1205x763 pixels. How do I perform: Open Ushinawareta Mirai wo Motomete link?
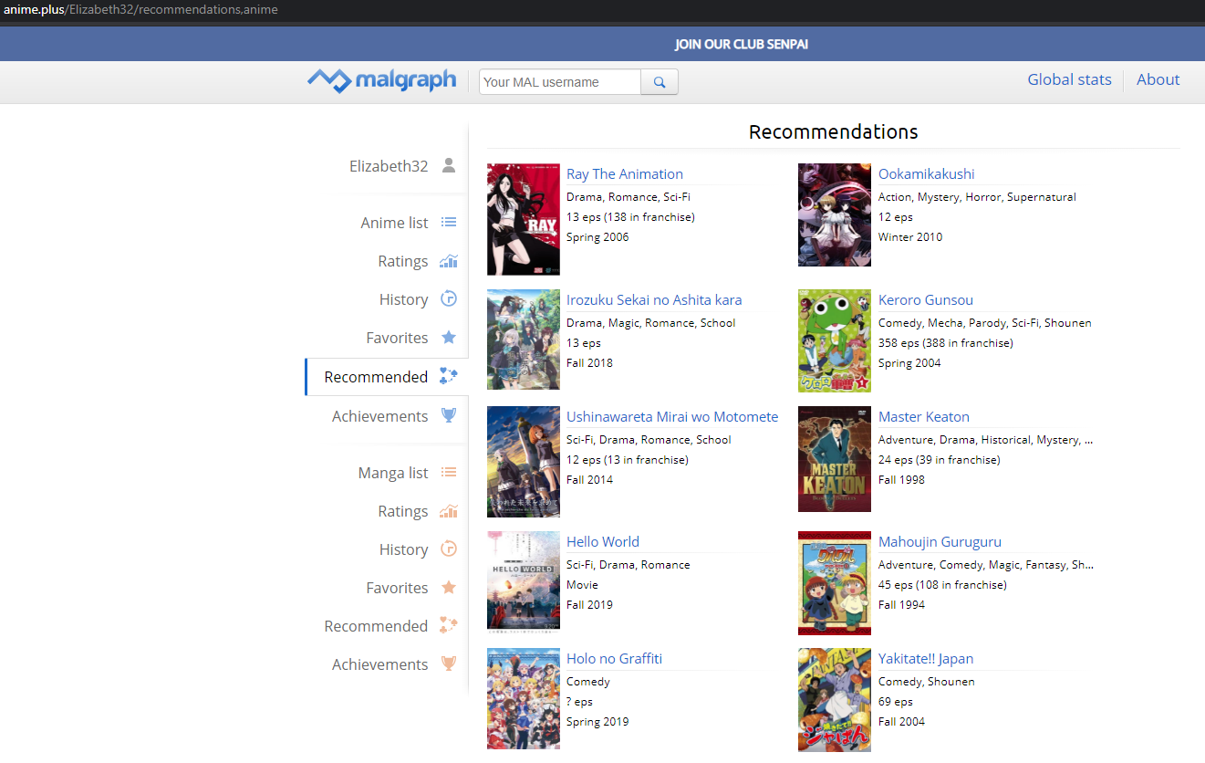(672, 417)
